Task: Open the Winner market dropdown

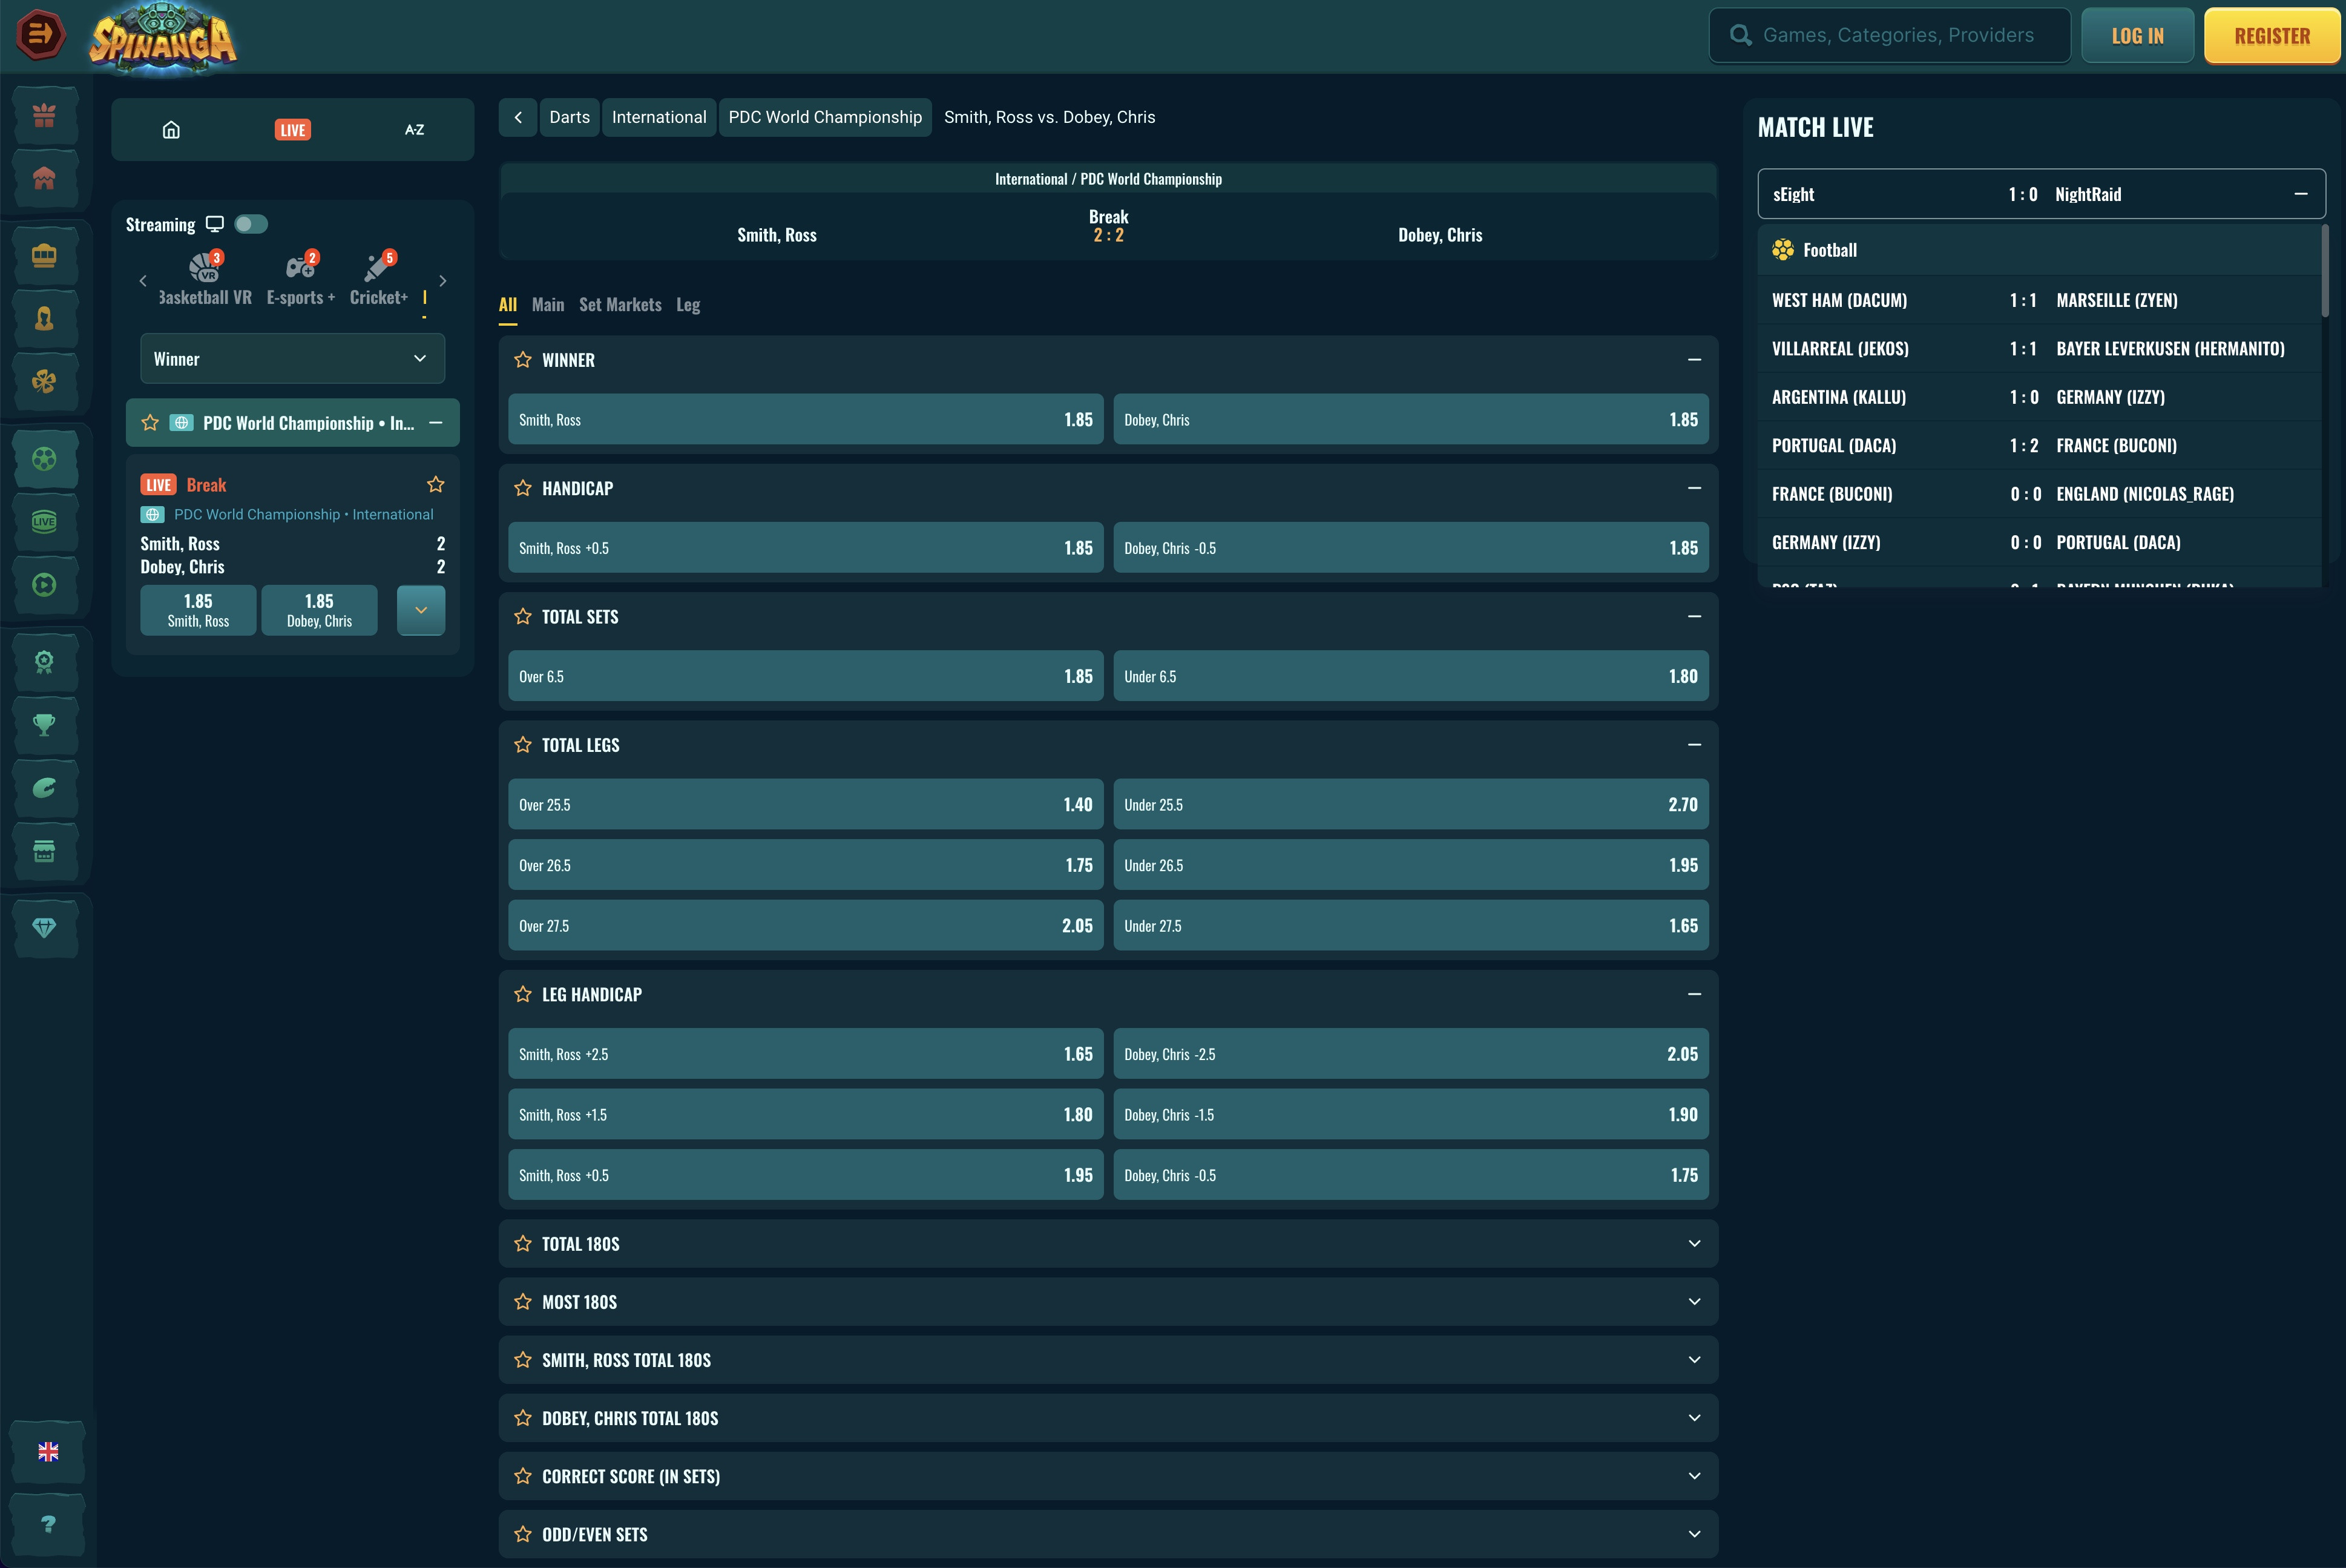Action: (292, 359)
